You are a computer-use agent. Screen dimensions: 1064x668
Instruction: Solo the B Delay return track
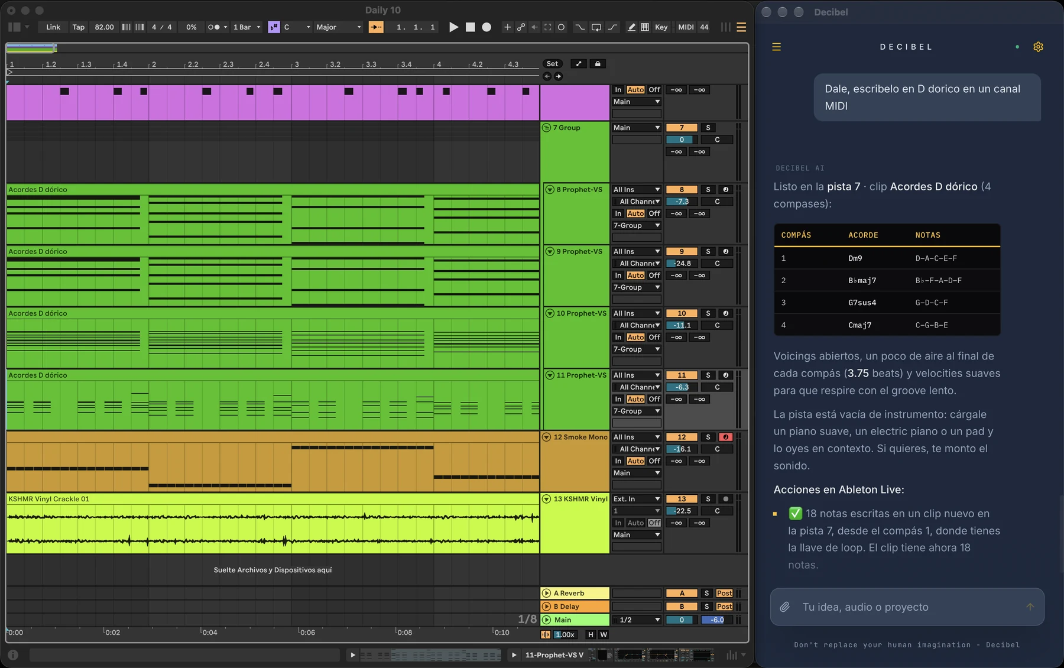pyautogui.click(x=706, y=607)
